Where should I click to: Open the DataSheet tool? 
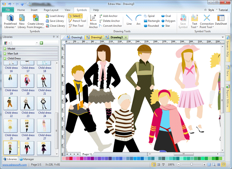222,21
